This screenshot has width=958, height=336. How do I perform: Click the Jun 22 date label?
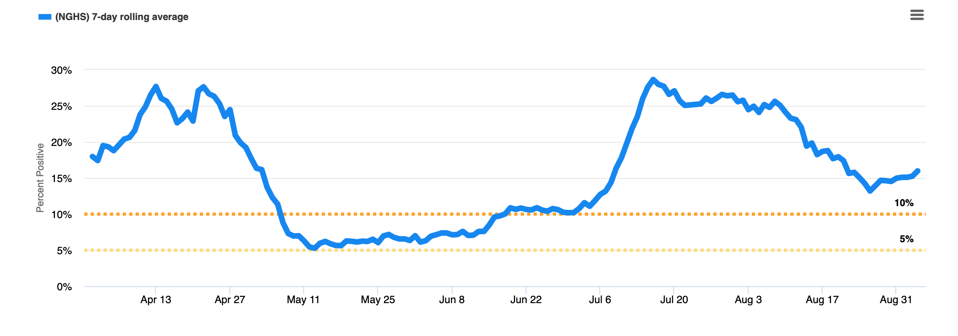pyautogui.click(x=526, y=300)
